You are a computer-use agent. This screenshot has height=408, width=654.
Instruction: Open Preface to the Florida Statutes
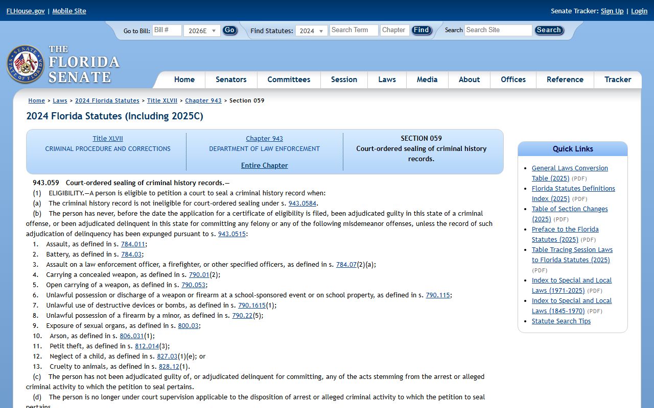[x=565, y=234]
